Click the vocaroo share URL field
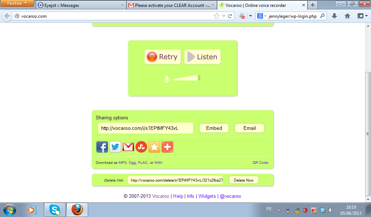This screenshot has width=371, height=217. (145, 128)
